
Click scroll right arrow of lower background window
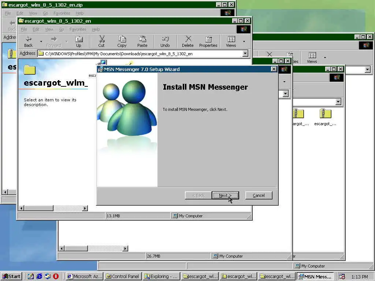pyautogui.click(x=125, y=248)
